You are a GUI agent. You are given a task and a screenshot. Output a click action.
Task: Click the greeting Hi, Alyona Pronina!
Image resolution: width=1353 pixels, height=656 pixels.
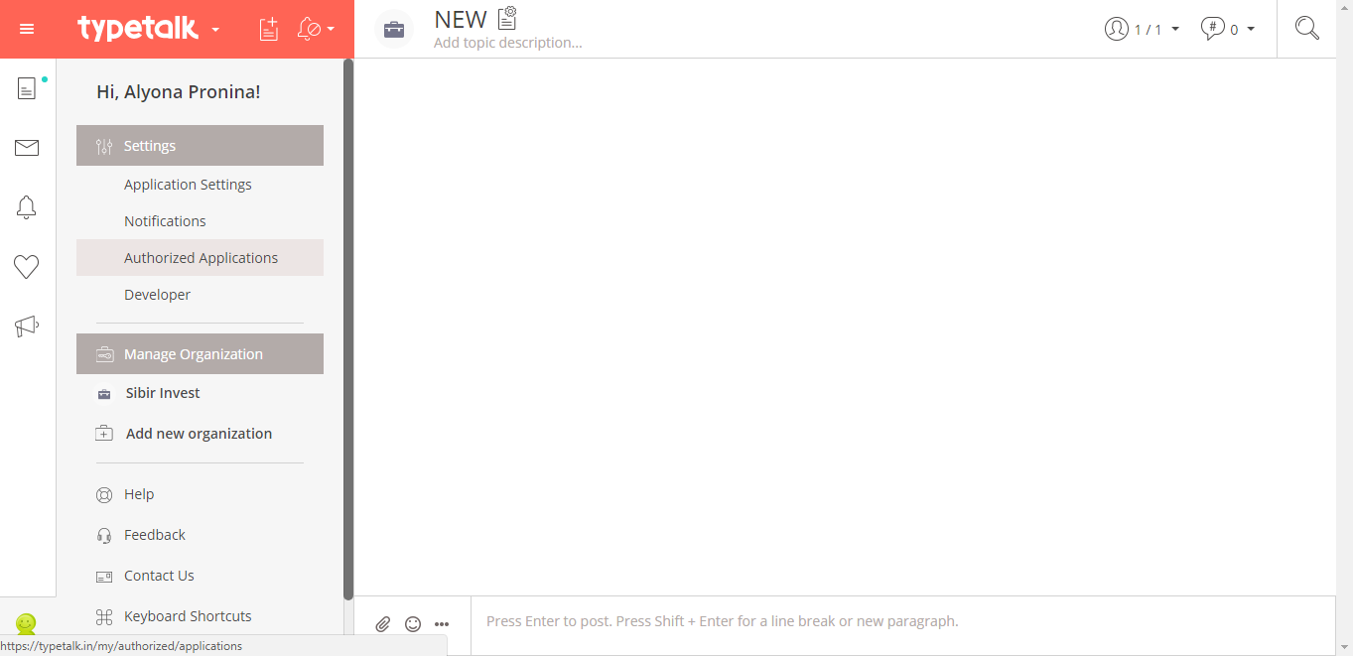179,92
